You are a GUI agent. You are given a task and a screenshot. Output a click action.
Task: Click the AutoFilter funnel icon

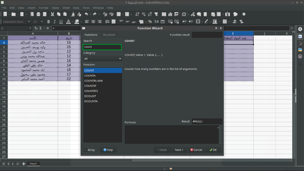coord(156,14)
